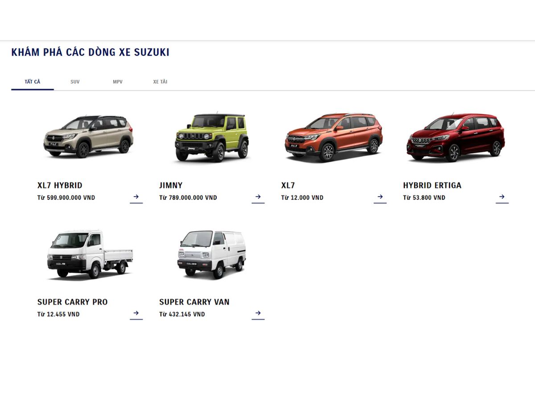Open the Super Carry Van image
Image resolution: width=535 pixels, height=401 pixels.
(212, 254)
